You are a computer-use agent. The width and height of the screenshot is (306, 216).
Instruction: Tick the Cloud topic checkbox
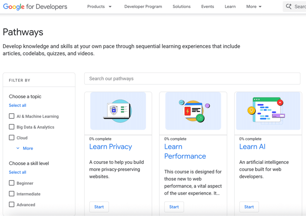pyautogui.click(x=12, y=138)
